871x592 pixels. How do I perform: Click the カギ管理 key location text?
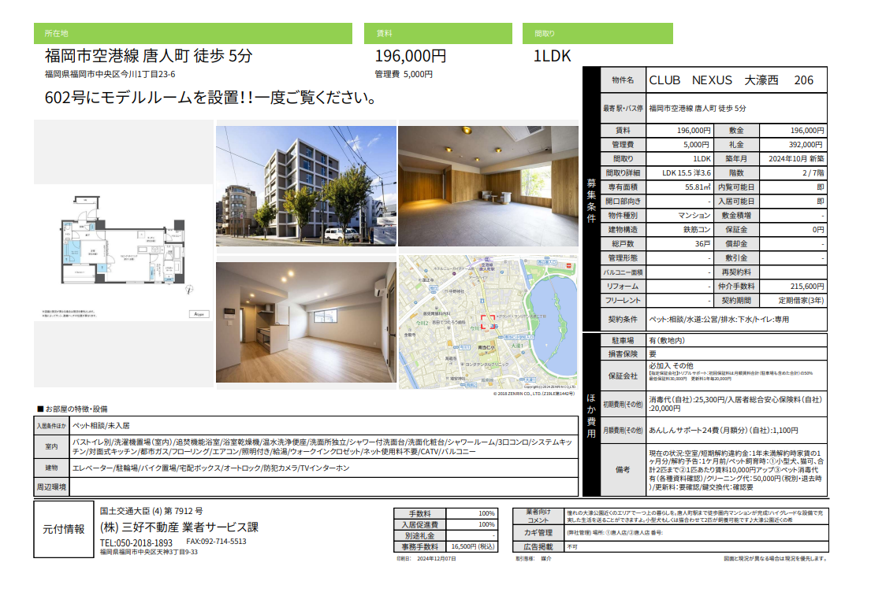tap(615, 533)
